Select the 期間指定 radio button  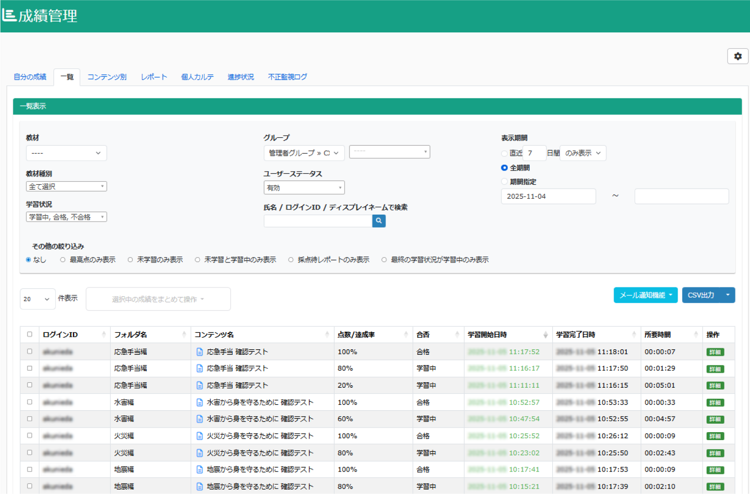point(504,182)
